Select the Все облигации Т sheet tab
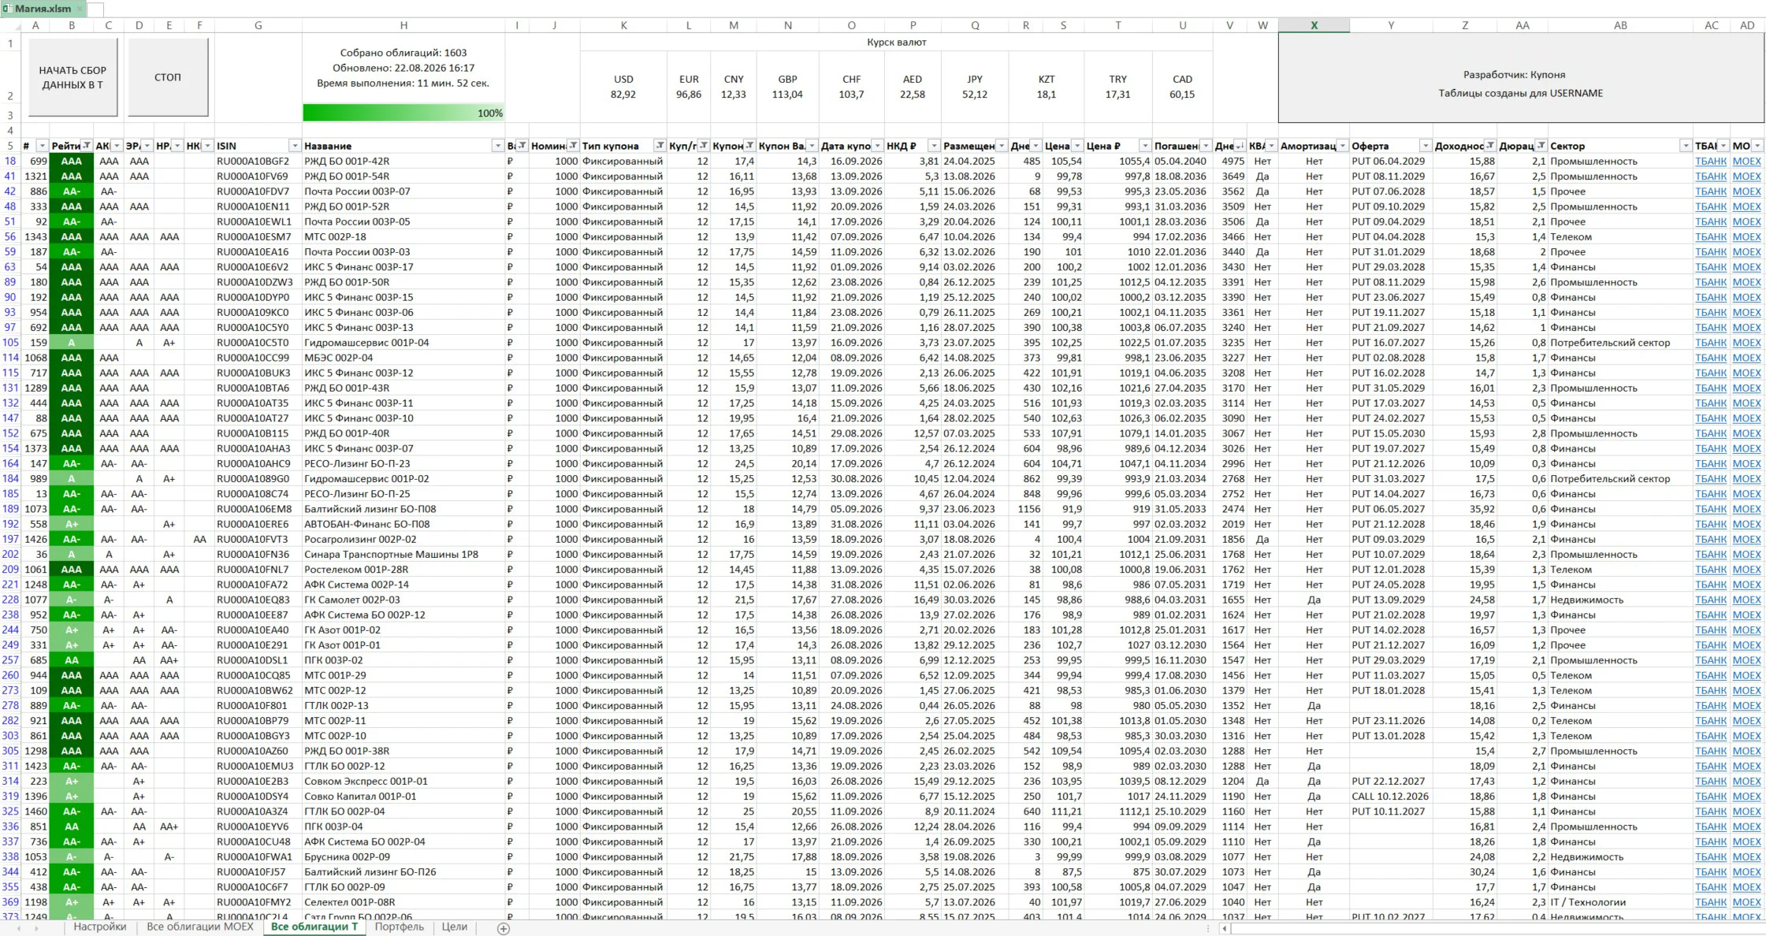The image size is (1766, 936). tap(314, 927)
